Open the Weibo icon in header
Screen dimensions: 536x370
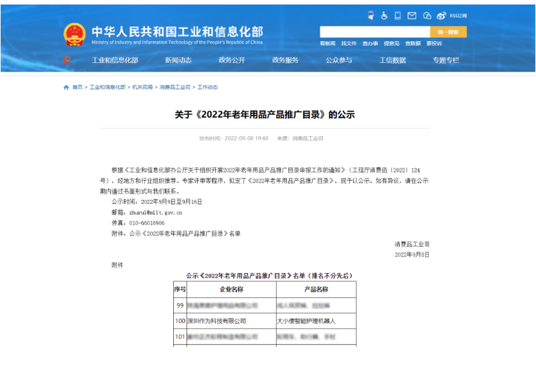pyautogui.click(x=441, y=15)
